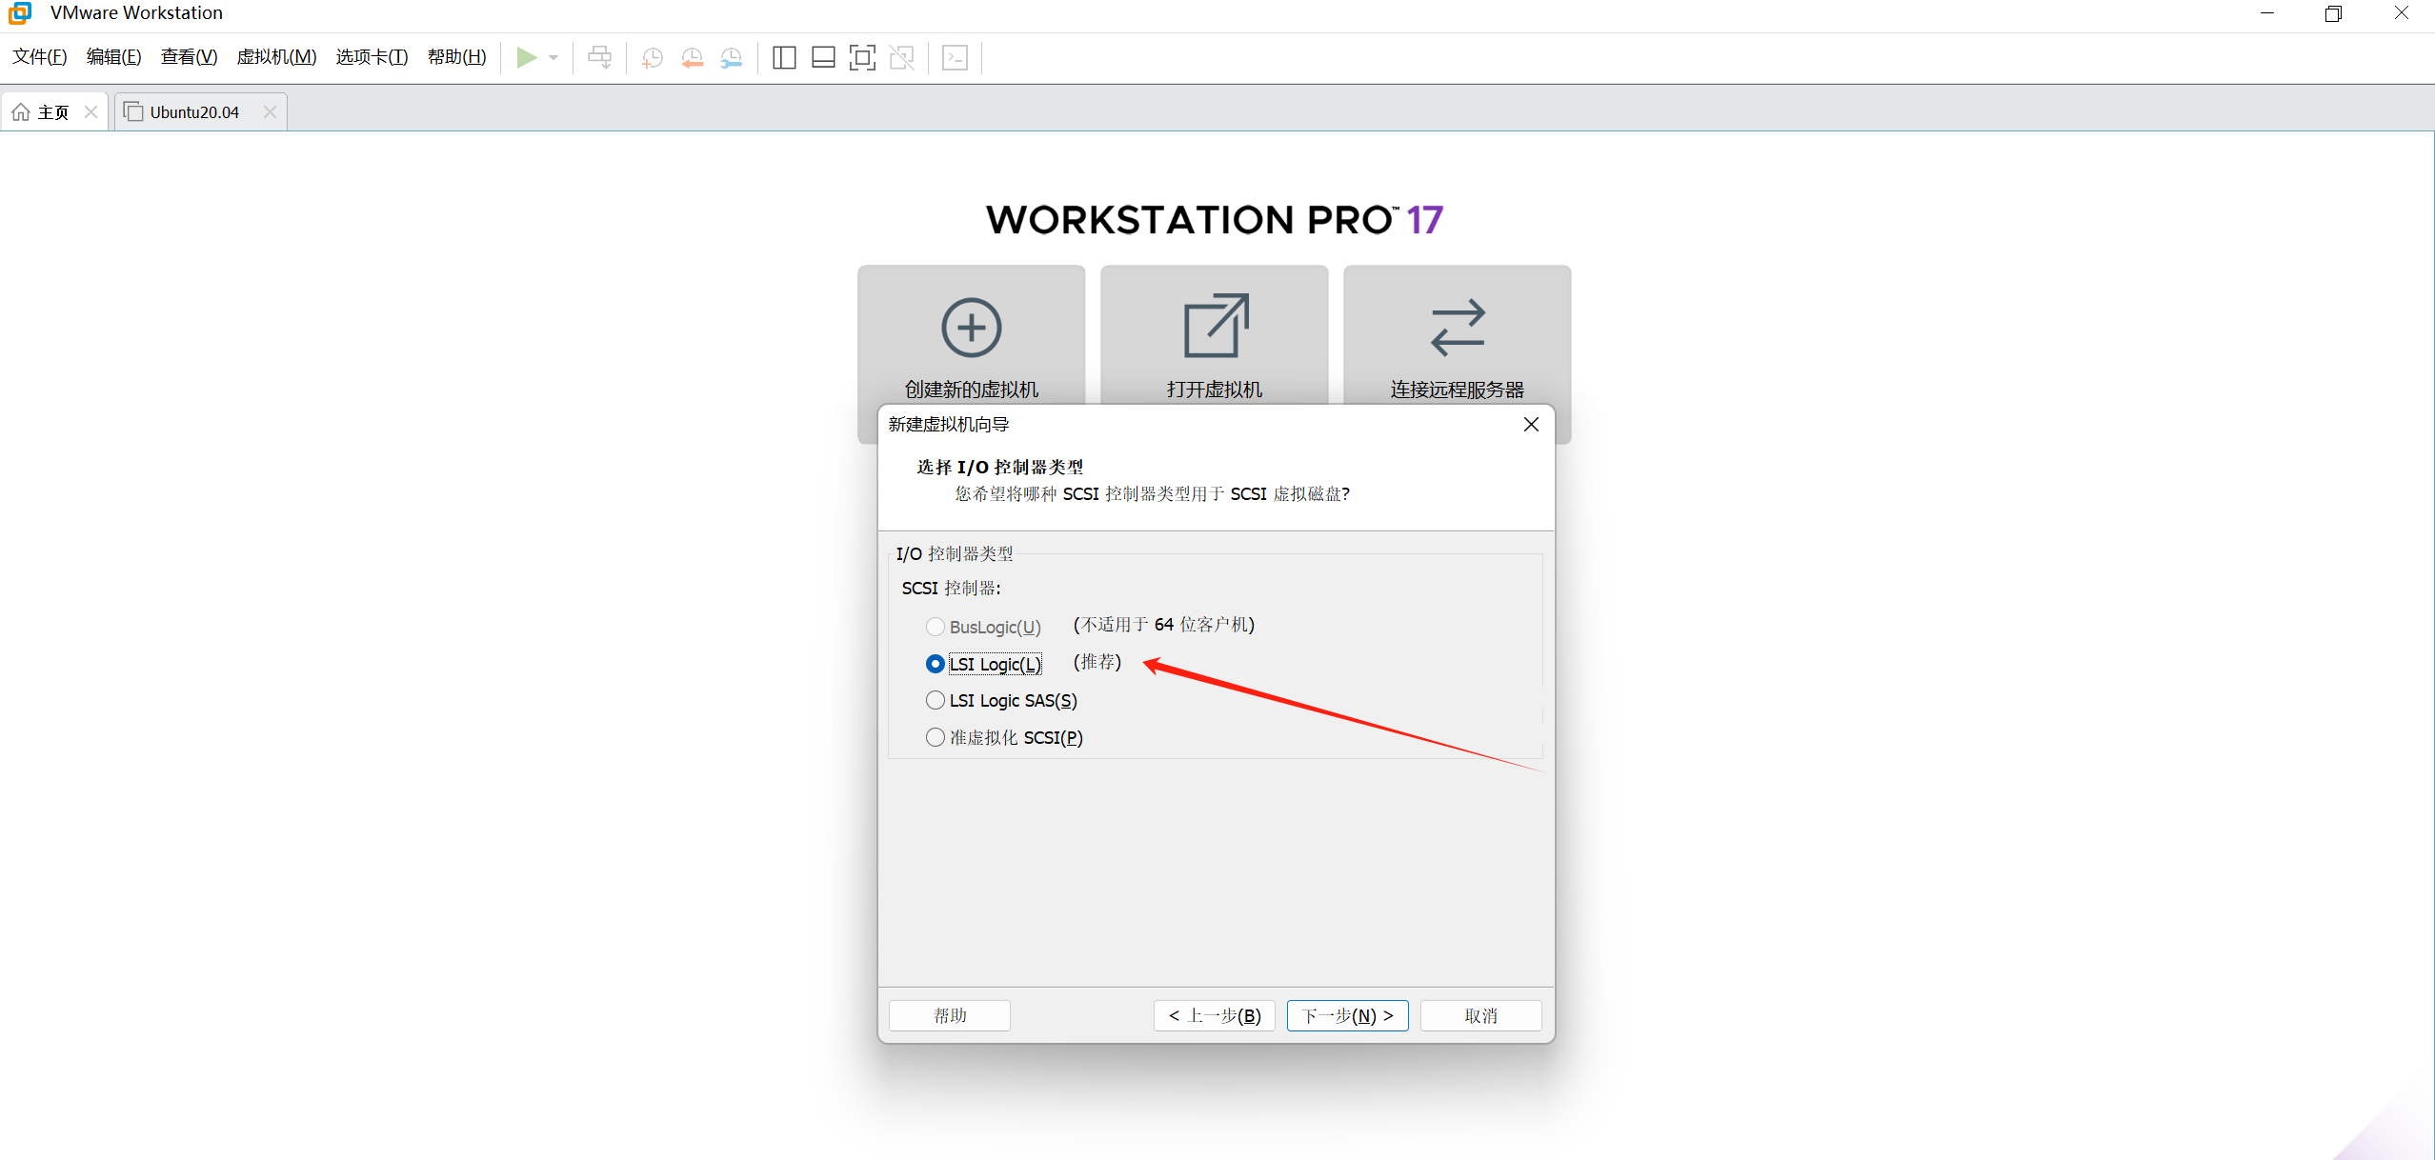Click the 帮助 button in the wizard
The height and width of the screenshot is (1160, 2435).
tap(950, 1015)
